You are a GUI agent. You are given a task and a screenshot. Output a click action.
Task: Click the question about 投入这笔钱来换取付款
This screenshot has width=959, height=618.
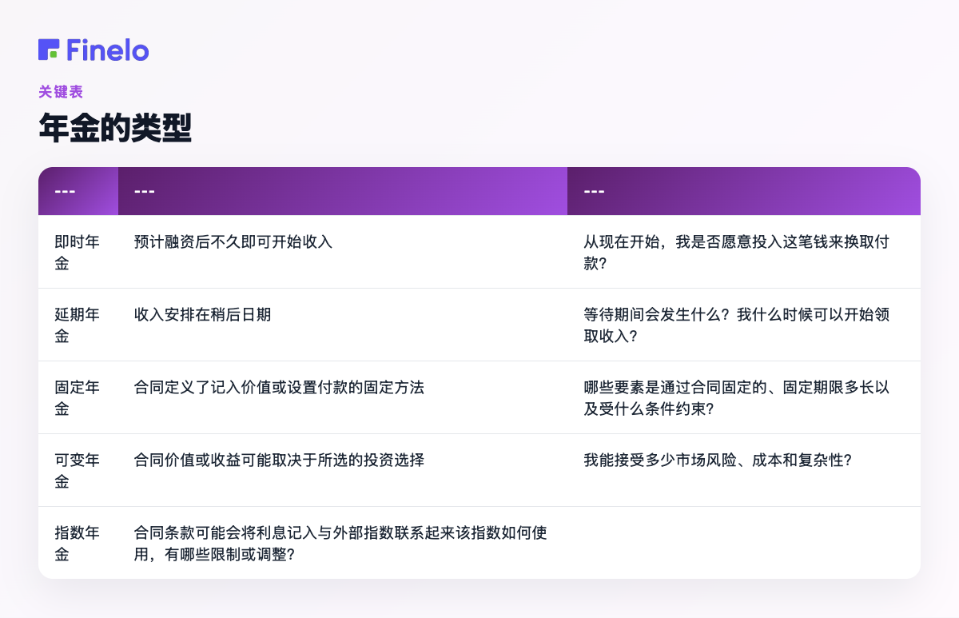tap(738, 252)
